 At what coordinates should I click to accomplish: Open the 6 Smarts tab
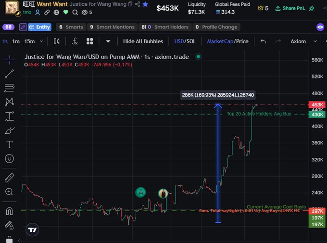click(x=71, y=27)
